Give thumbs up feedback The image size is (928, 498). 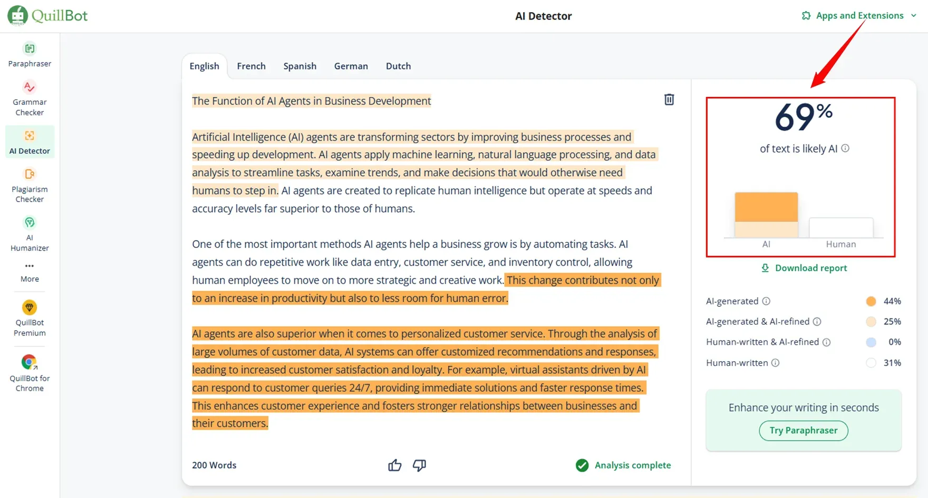(395, 465)
